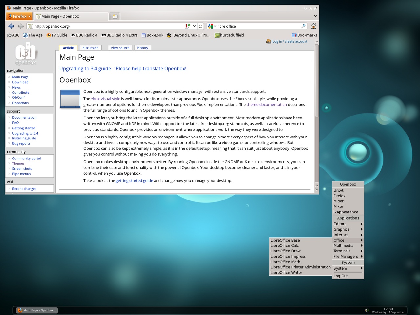Open The Age bookmark
This screenshot has height=315, width=420.
click(x=33, y=35)
